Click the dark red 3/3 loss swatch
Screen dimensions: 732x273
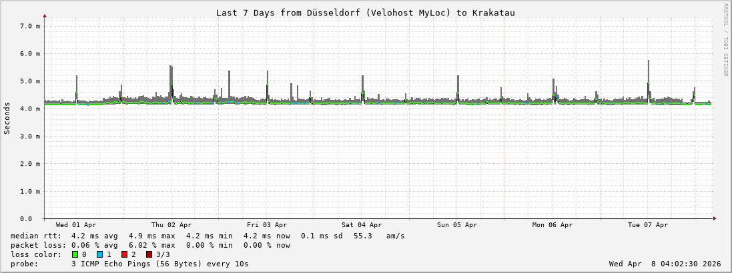149,254
